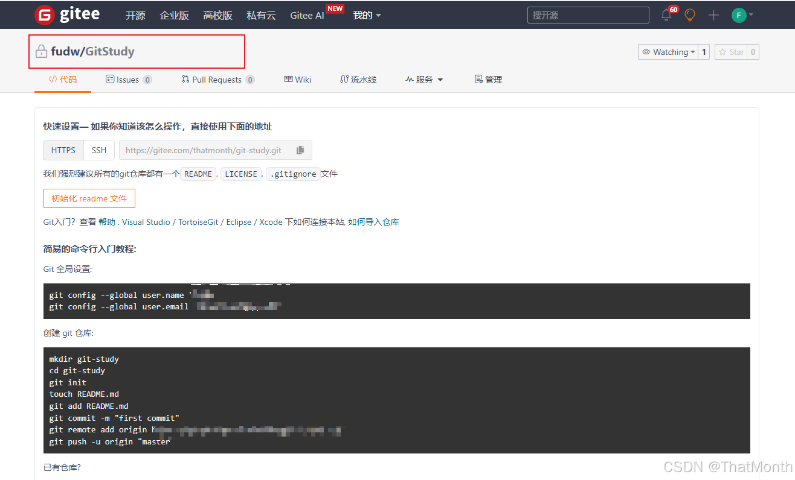Star the repository
Viewport: 795px width, 480px height.
pyautogui.click(x=731, y=52)
